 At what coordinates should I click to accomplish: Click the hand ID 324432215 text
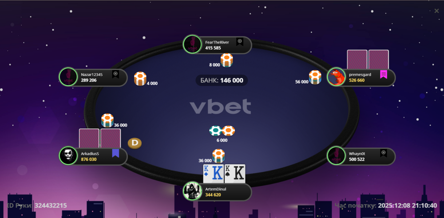37,206
